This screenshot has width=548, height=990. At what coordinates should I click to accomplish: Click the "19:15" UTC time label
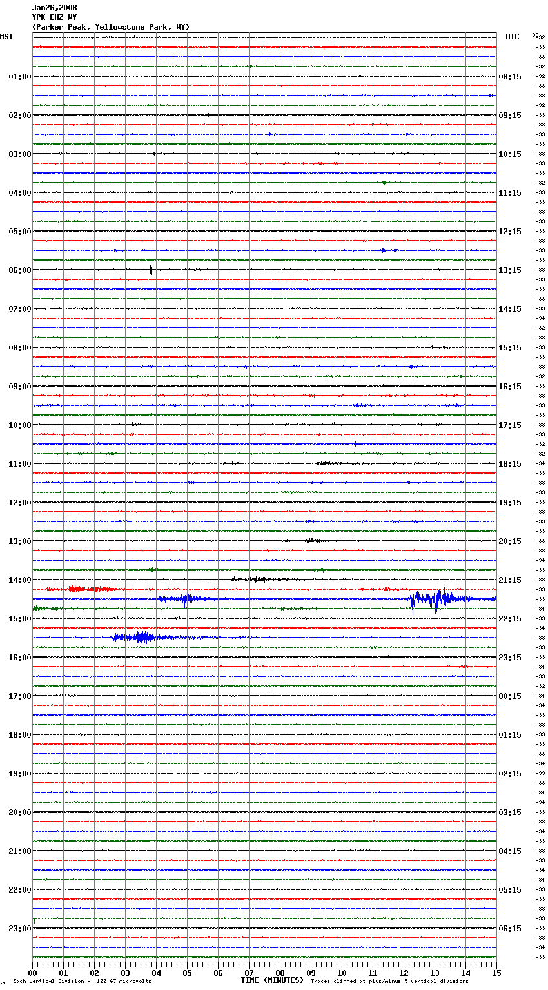(x=510, y=503)
